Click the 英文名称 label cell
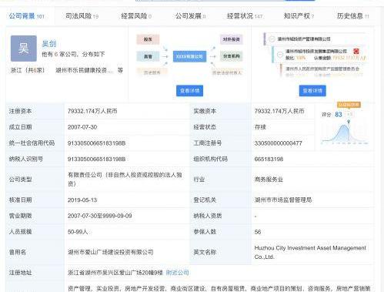This screenshot has height=292, width=384. [x=220, y=252]
